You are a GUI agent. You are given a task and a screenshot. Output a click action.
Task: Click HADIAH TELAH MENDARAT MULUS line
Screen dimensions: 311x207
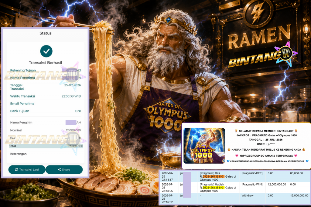coord(266,150)
